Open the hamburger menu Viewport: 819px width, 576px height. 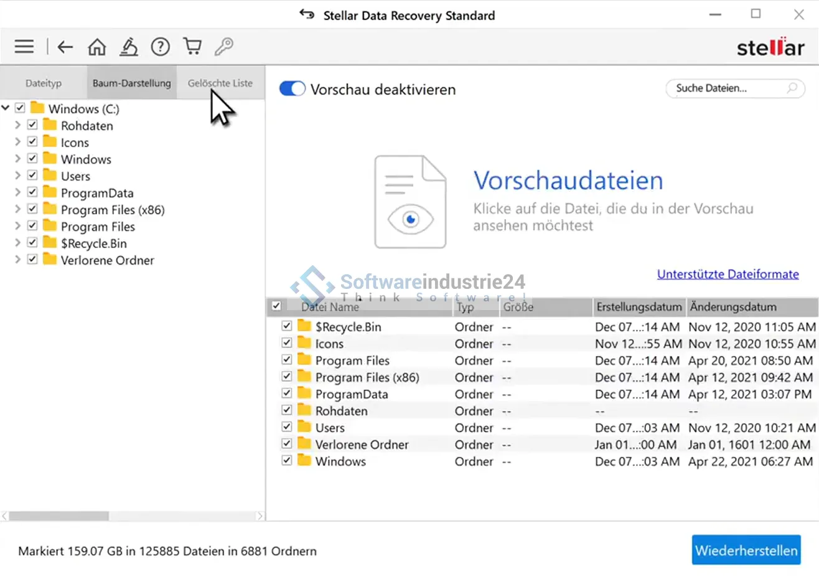point(24,47)
